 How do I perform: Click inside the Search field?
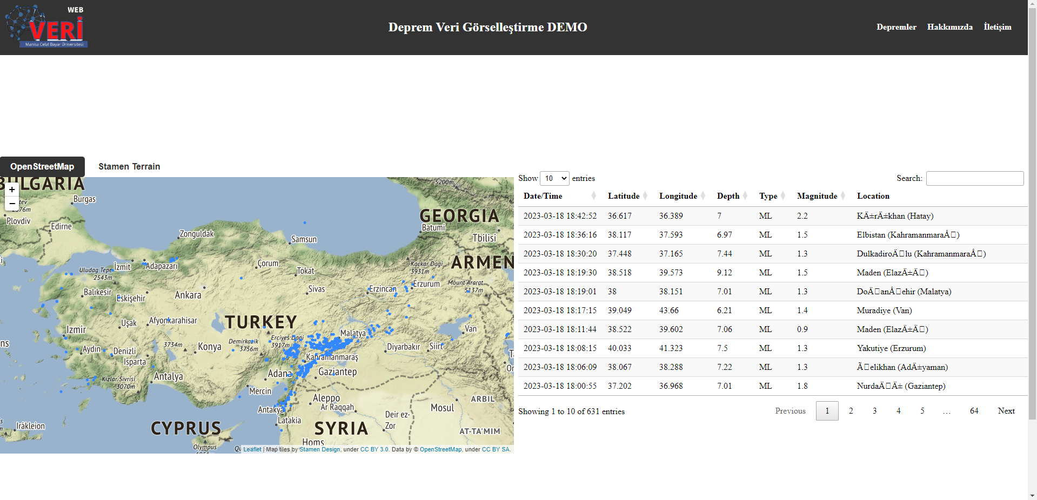(974, 178)
